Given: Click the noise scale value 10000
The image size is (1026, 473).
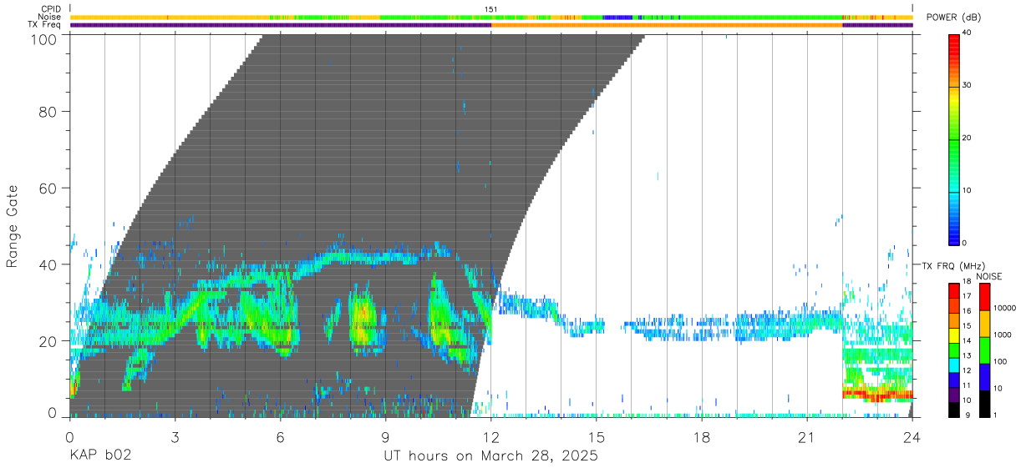Looking at the screenshot, I should (x=1003, y=308).
